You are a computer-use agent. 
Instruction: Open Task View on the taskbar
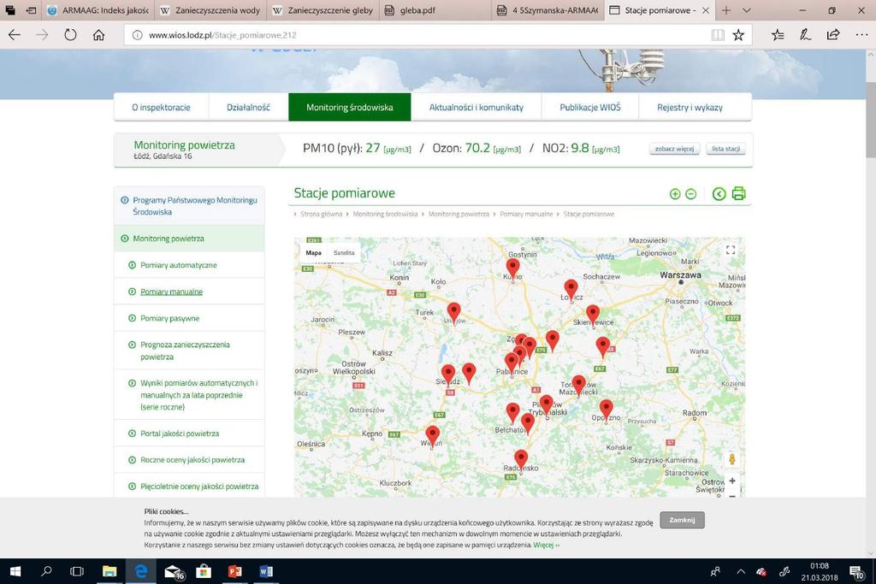coord(76,571)
